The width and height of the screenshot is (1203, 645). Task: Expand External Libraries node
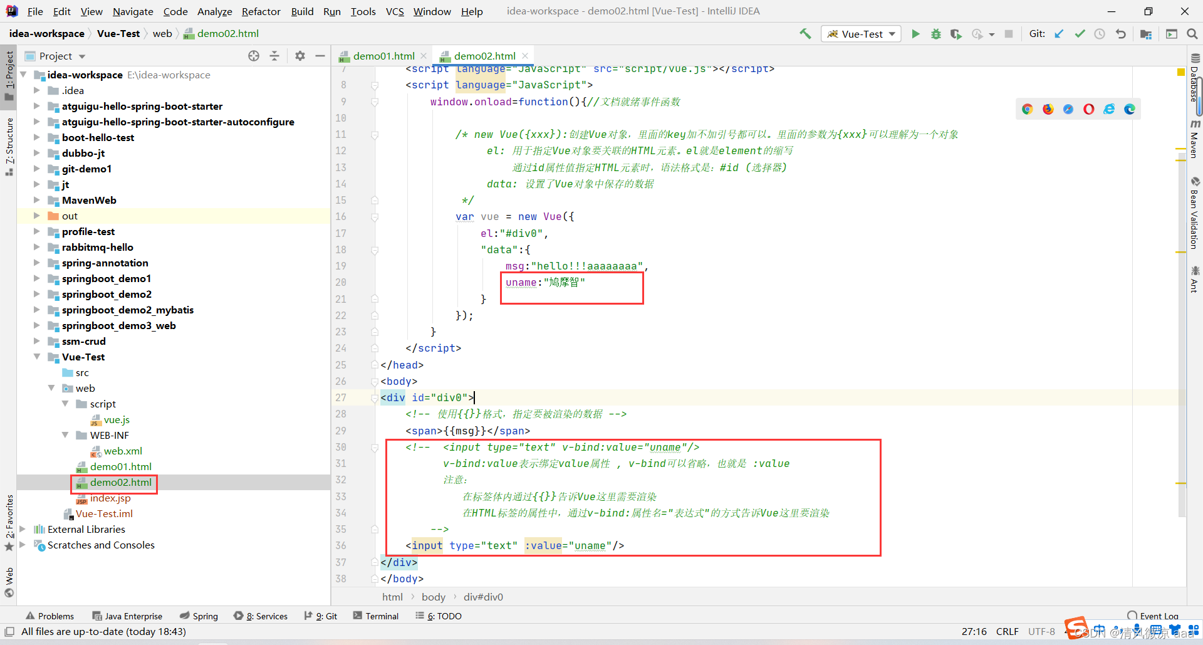pos(23,529)
